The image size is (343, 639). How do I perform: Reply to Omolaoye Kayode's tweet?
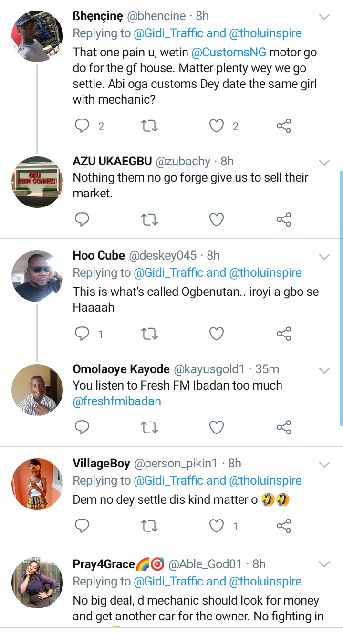click(83, 427)
